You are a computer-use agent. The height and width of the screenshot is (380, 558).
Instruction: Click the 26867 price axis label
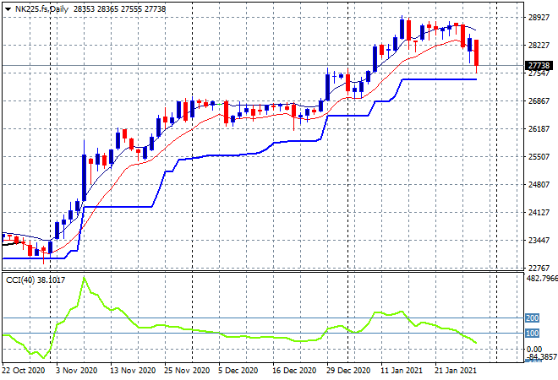pyautogui.click(x=539, y=101)
